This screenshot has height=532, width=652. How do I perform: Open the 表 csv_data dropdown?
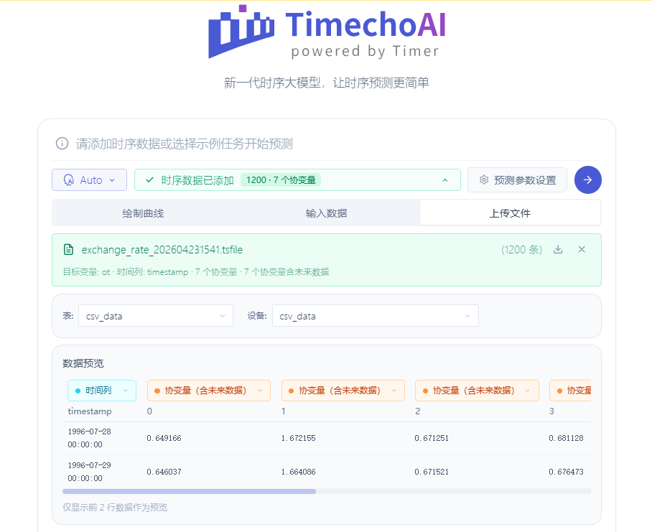coord(156,316)
